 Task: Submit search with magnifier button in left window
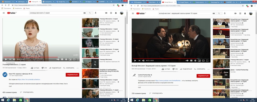pos(90,13)
